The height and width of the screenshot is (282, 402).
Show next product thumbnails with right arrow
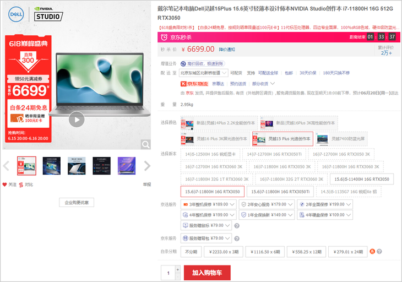pos(147,166)
